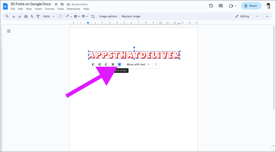The width and height of the screenshot is (276, 152).
Task: Open the border color pencil tool
Action: pos(67,16)
